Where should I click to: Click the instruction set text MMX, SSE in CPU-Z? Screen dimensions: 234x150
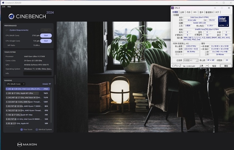pyautogui.click(x=207, y=39)
